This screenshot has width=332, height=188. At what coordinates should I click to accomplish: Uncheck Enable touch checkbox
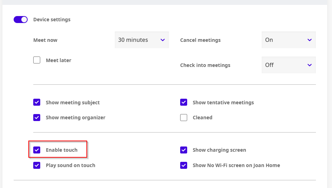[x=37, y=150]
